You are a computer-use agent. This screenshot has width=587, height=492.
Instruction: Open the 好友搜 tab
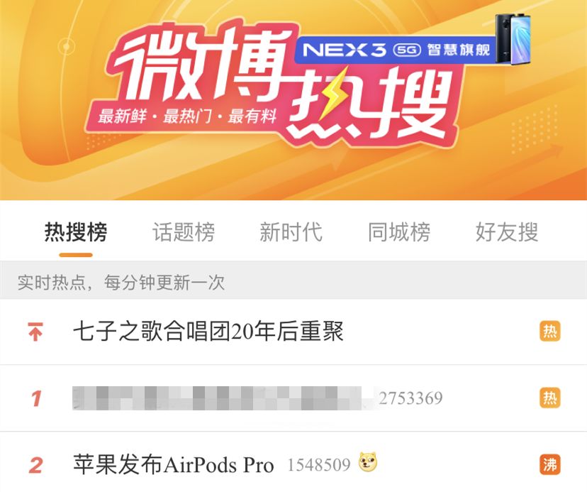tap(507, 231)
